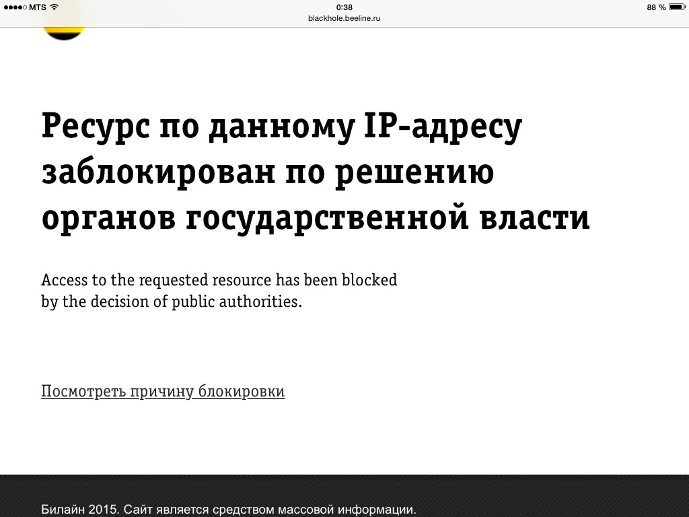Tap the 88 % battery percentage
Image resolution: width=689 pixels, height=517 pixels.
click(x=656, y=7)
